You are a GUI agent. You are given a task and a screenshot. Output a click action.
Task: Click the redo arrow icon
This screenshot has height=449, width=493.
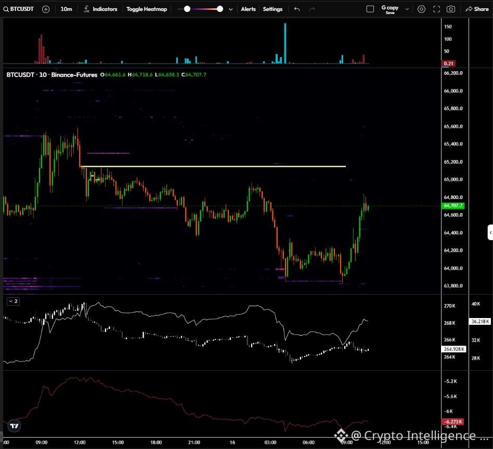coord(312,9)
